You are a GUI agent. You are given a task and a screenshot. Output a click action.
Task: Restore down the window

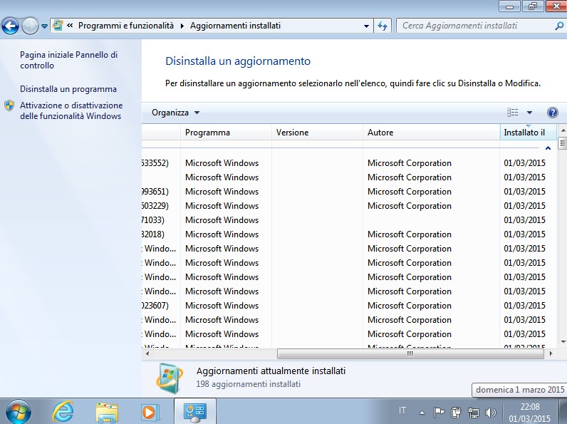click(x=532, y=6)
